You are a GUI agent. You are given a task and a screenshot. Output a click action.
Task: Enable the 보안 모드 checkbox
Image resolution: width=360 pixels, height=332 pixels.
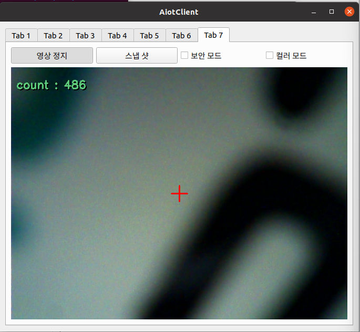[184, 55]
